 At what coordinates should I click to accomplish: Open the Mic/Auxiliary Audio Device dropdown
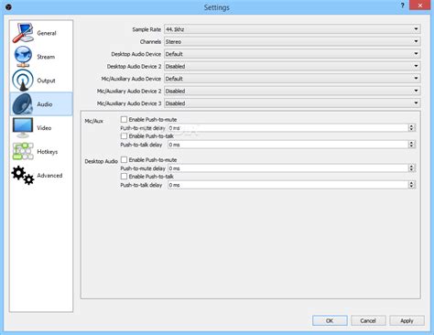click(292, 79)
